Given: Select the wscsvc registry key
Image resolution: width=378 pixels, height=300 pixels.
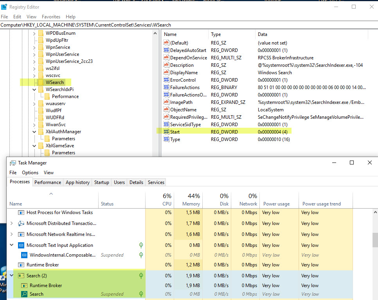Looking at the screenshot, I should pos(53,75).
